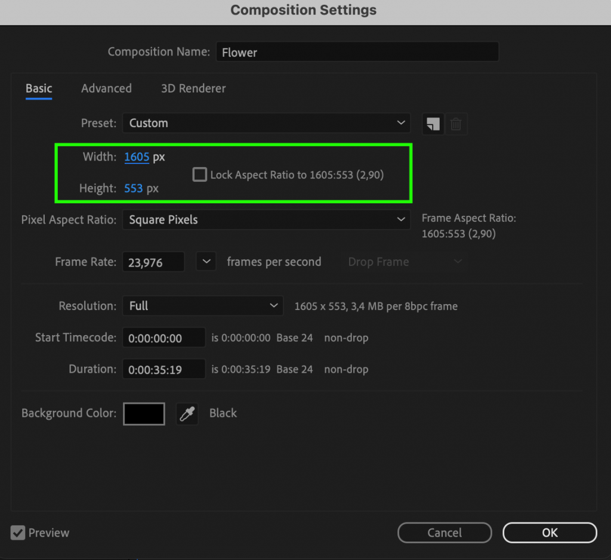
Task: Select the Basic tab
Action: click(39, 88)
